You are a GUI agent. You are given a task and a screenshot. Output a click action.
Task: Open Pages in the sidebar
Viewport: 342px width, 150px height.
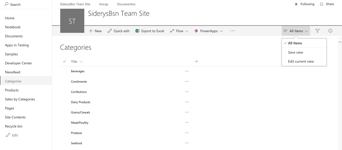(x=10, y=108)
